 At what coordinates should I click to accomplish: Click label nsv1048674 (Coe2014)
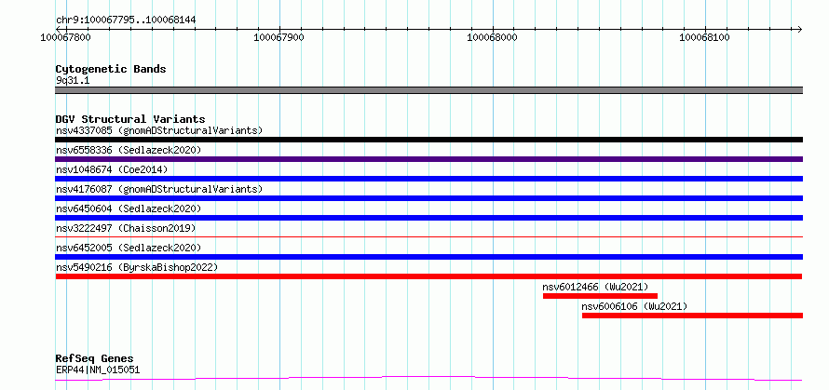tap(112, 169)
